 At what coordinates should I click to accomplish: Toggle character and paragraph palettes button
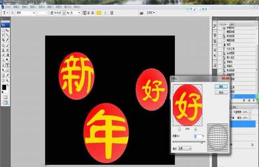point(112,13)
